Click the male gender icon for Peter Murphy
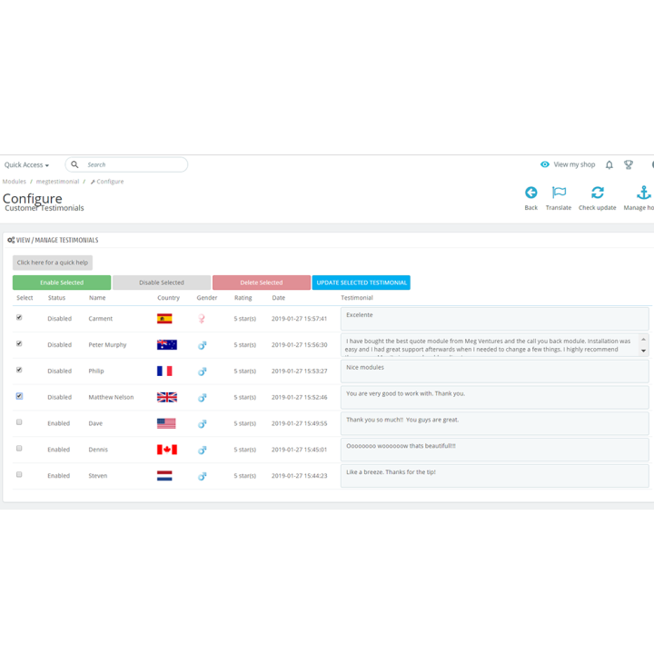Viewport: 654px width, 654px height. pyautogui.click(x=202, y=345)
